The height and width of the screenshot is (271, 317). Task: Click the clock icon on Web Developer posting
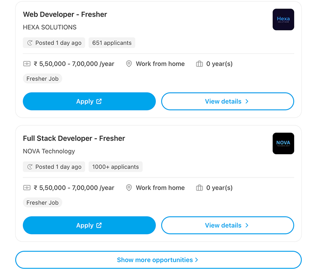[30, 43]
